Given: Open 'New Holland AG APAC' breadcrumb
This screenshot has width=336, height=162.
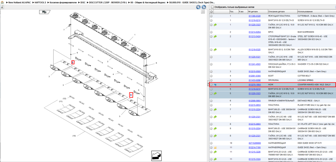Looking at the screenshot, I should [19, 2].
